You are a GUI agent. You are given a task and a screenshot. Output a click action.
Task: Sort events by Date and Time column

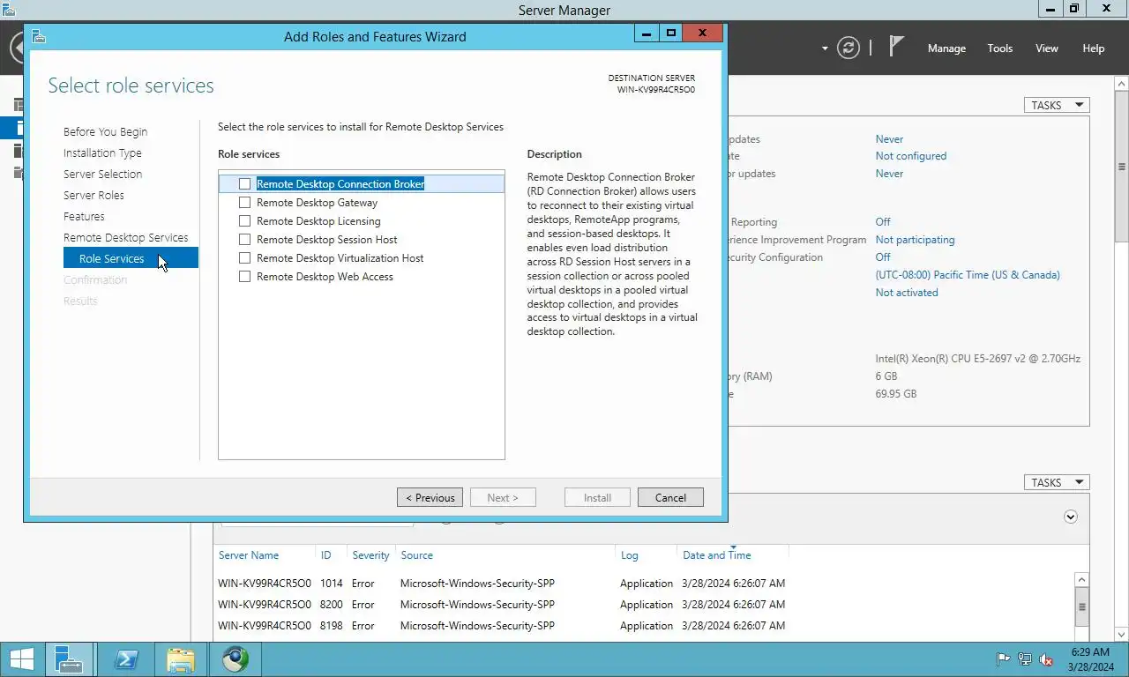(x=717, y=555)
